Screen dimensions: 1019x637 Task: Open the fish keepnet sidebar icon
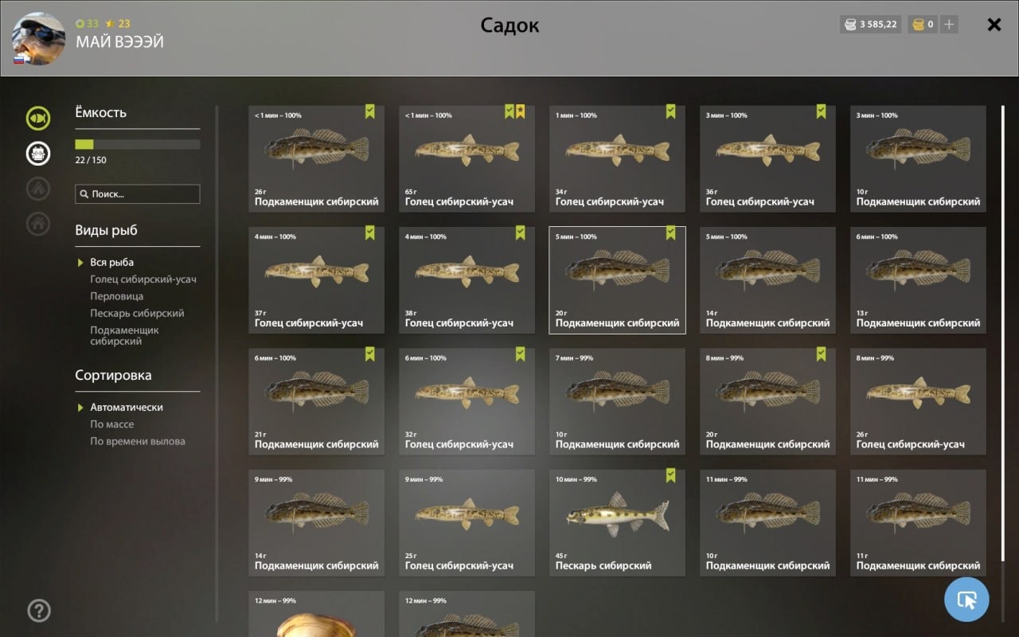38,119
